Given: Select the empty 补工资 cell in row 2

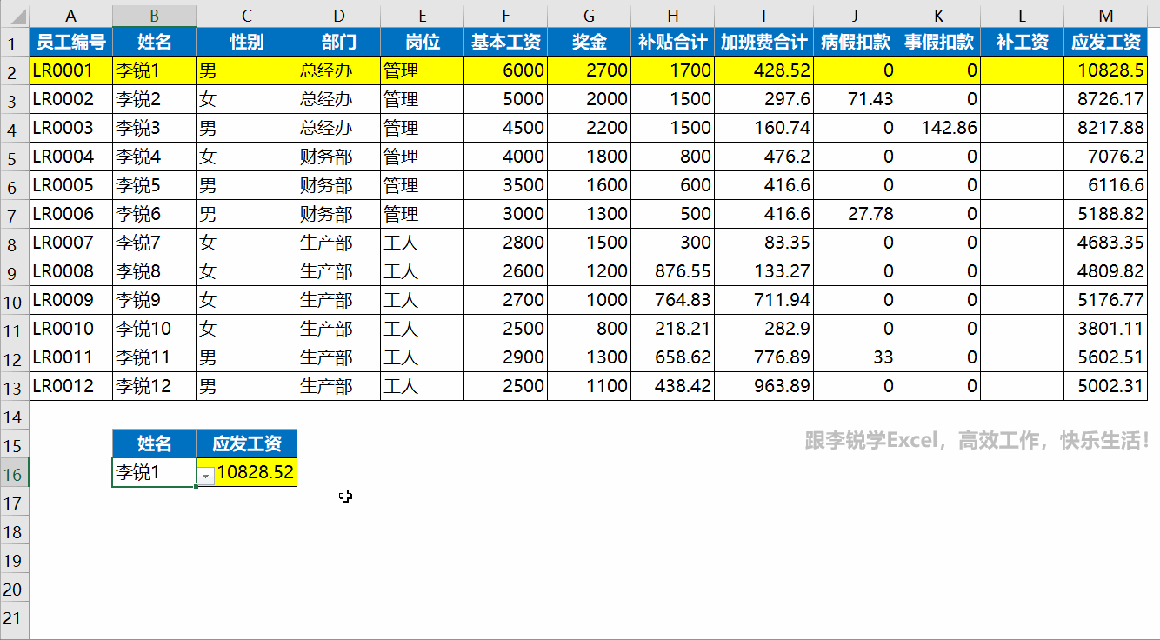Looking at the screenshot, I should click(1023, 70).
